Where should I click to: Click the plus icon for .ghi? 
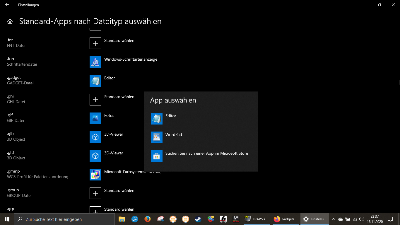point(95,100)
